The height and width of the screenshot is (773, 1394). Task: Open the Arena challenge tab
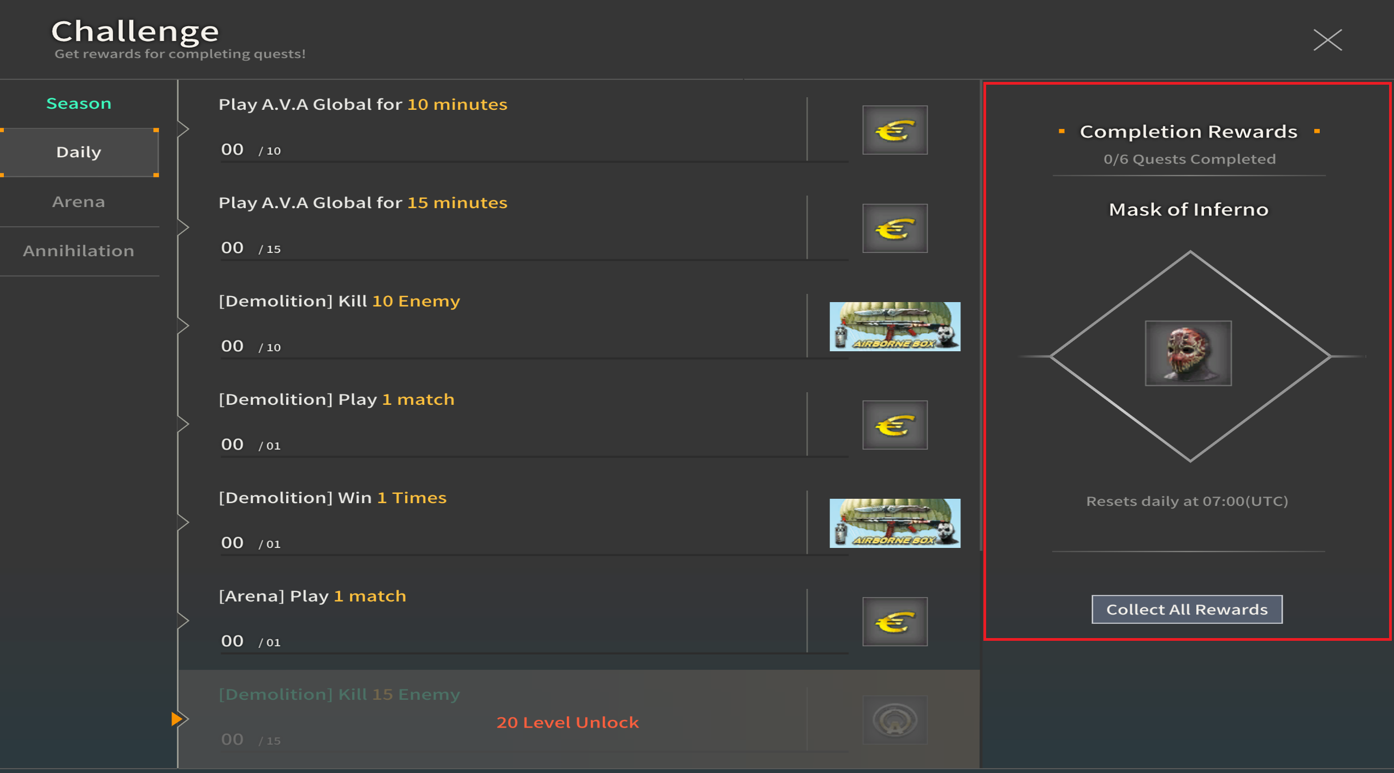click(79, 202)
